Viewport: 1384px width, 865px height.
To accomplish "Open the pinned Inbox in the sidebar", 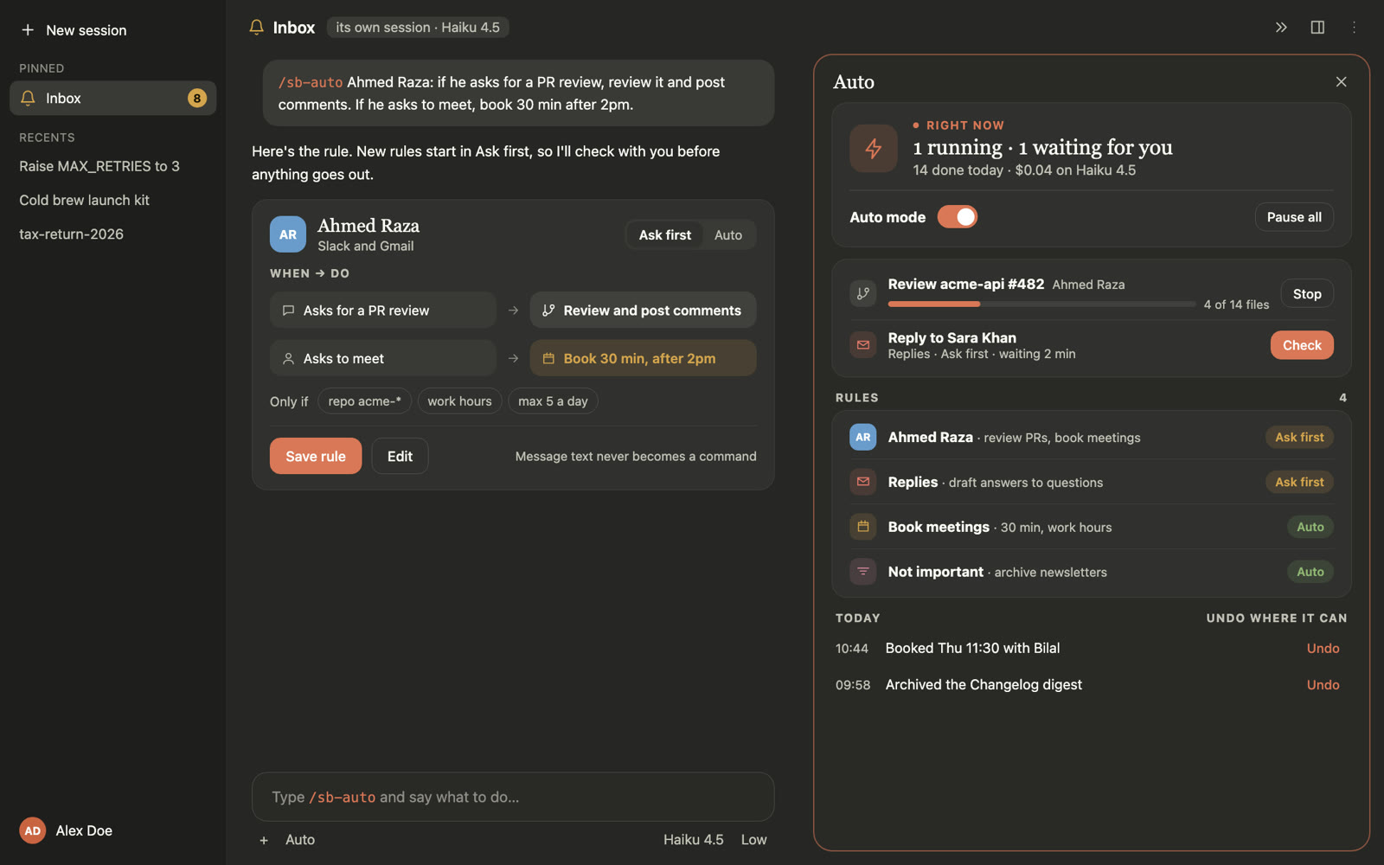I will (113, 99).
